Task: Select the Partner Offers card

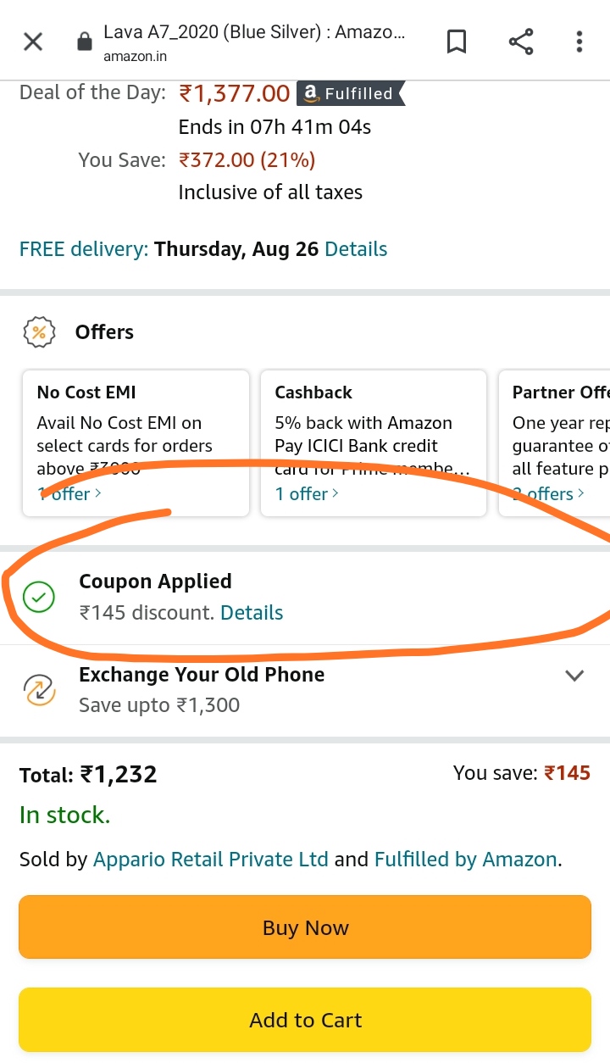Action: (x=554, y=442)
